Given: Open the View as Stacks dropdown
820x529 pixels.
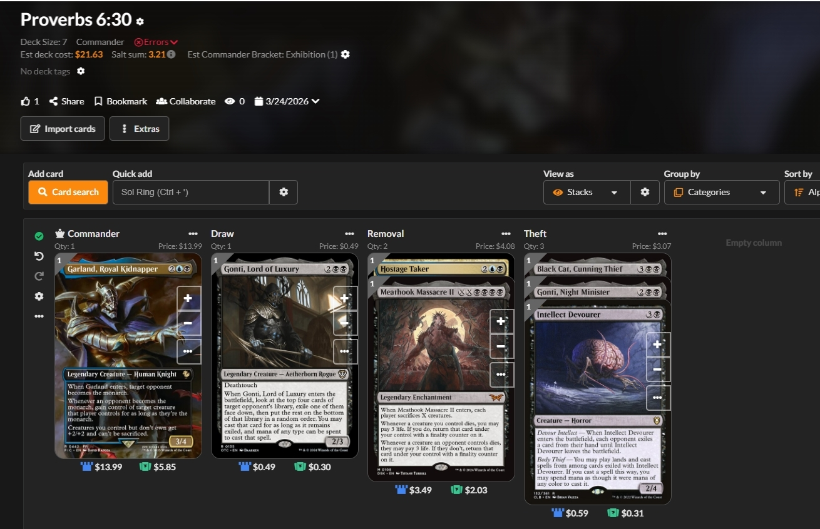Looking at the screenshot, I should point(587,192).
